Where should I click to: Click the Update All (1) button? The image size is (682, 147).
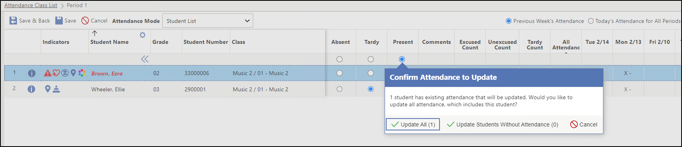pos(413,124)
